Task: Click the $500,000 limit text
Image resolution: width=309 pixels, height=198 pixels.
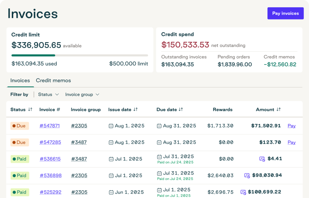Action: tap(128, 64)
